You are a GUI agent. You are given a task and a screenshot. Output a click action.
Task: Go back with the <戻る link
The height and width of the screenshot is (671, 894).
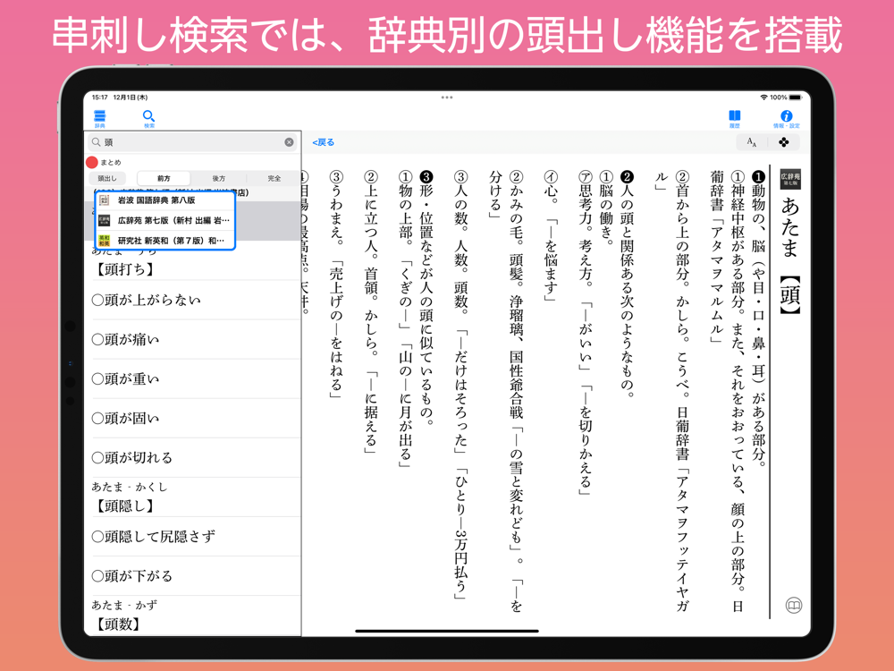coord(324,142)
